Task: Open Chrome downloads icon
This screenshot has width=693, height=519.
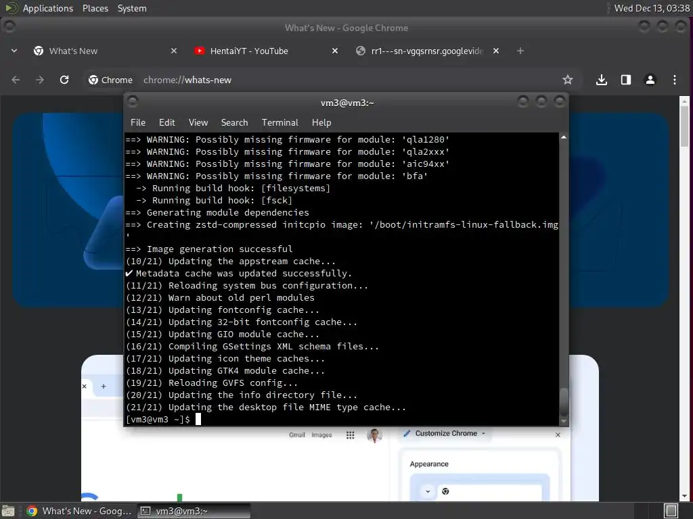Action: pos(601,80)
